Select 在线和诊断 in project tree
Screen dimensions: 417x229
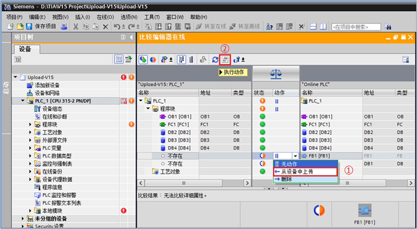pyautogui.click(x=54, y=117)
